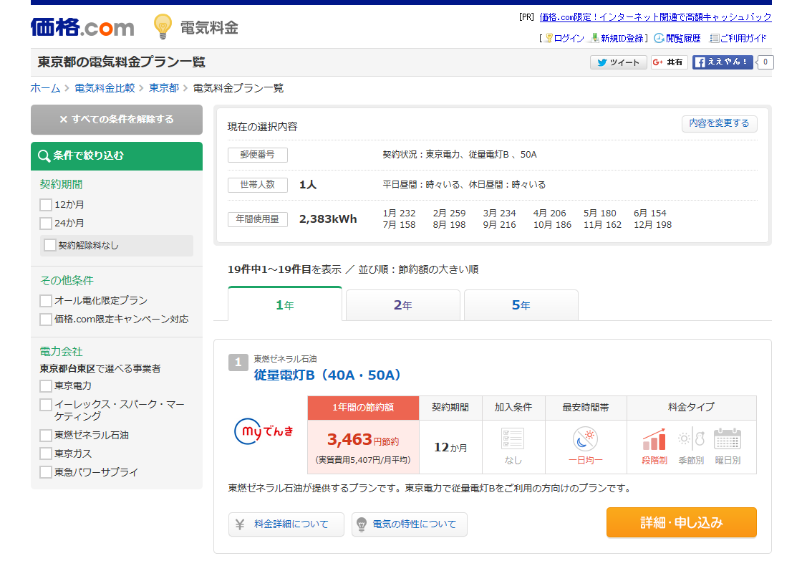Click the ログイン key icon link
Image resolution: width=802 pixels, height=566 pixels.
point(565,39)
